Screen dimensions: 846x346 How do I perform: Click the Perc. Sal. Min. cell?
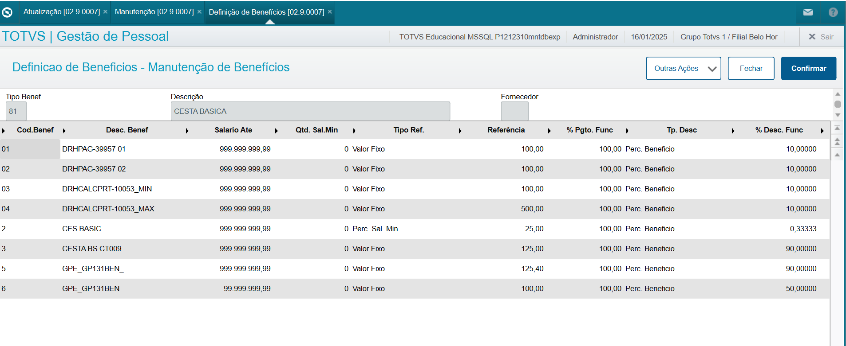(376, 229)
